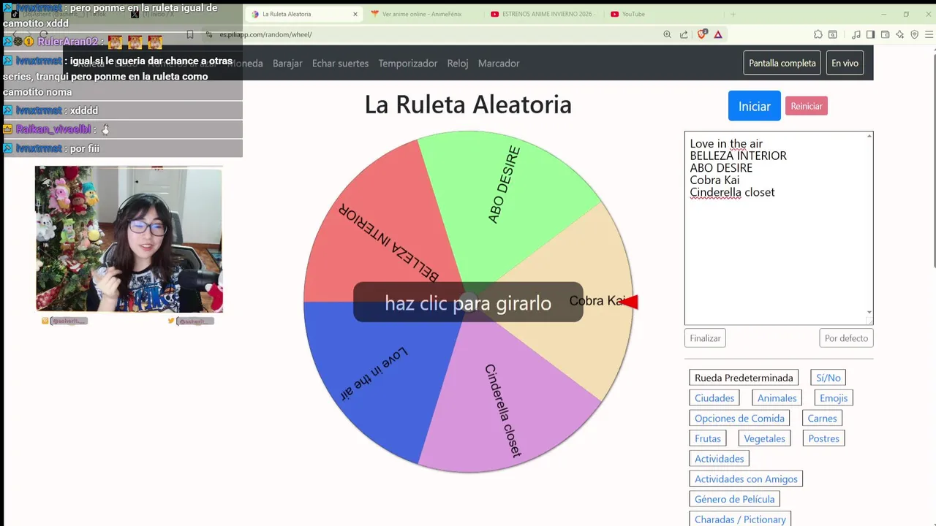This screenshot has width=936, height=526.
Task: Open Marcador in the navigation bar
Action: 499,64
